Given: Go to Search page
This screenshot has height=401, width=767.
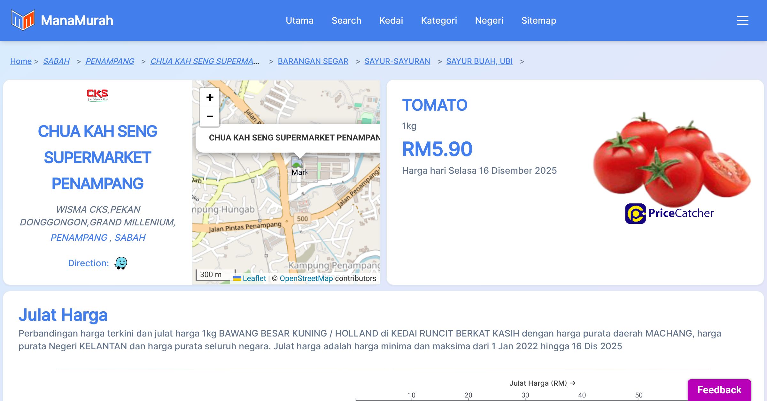Looking at the screenshot, I should 346,20.
